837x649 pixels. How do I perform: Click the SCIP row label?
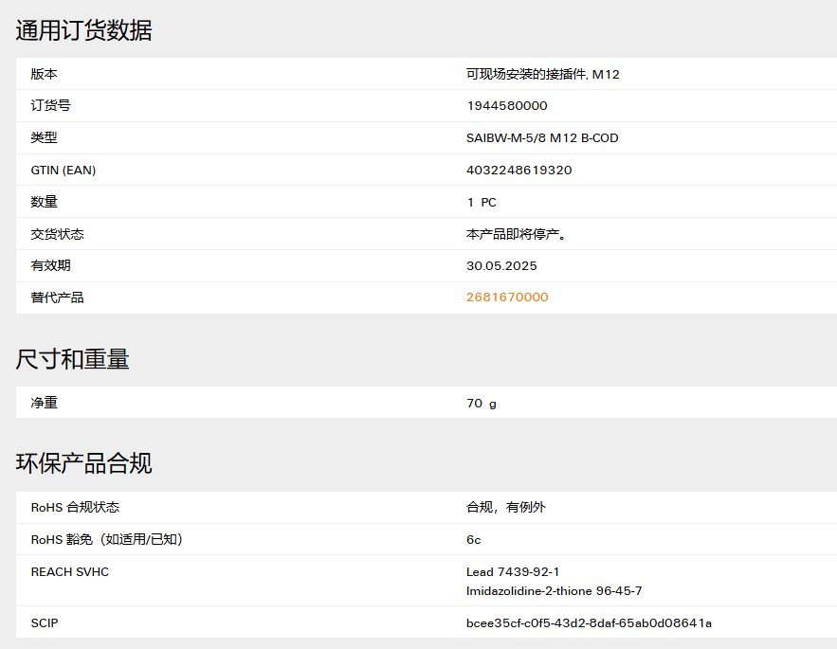click(45, 622)
